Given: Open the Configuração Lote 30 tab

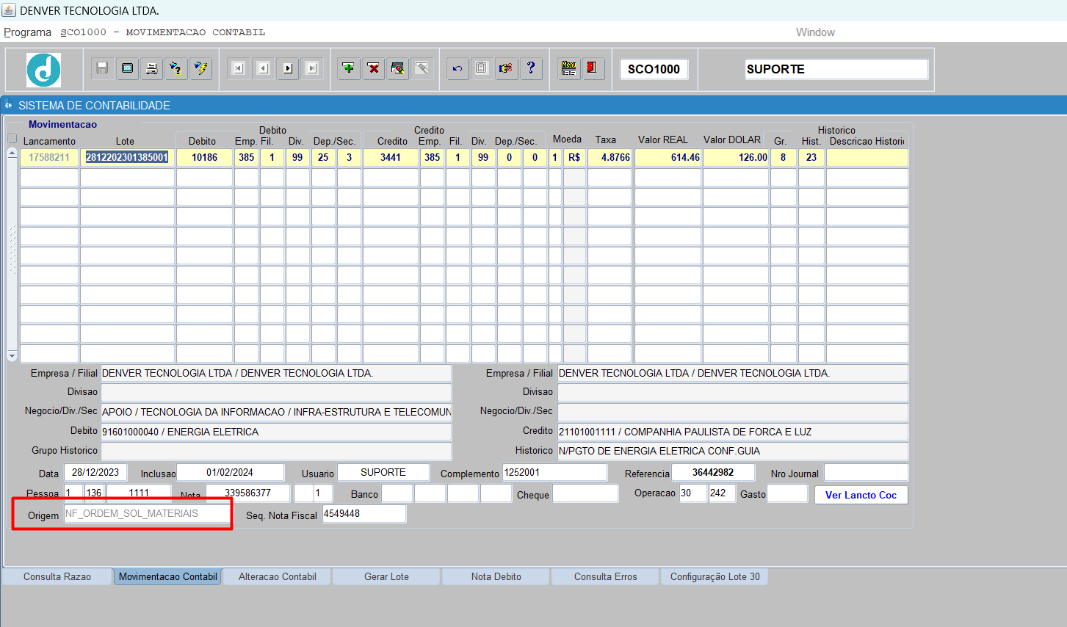Looking at the screenshot, I should [x=715, y=576].
